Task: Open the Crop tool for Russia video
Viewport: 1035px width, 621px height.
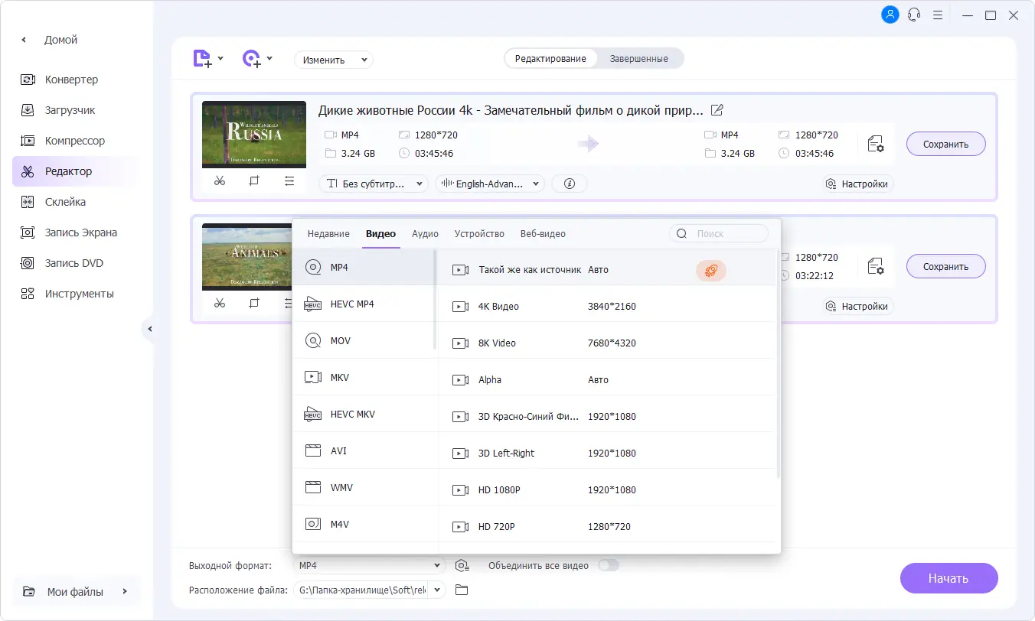Action: pyautogui.click(x=254, y=180)
